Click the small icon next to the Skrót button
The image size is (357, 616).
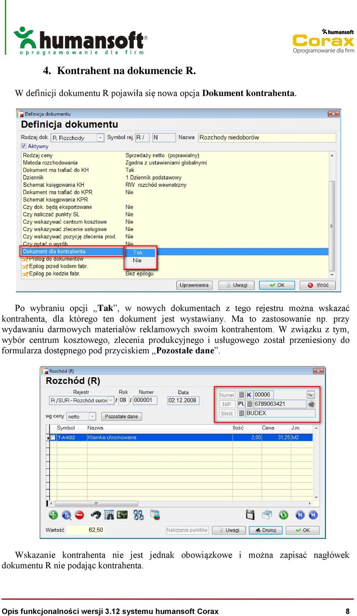pyautogui.click(x=241, y=413)
